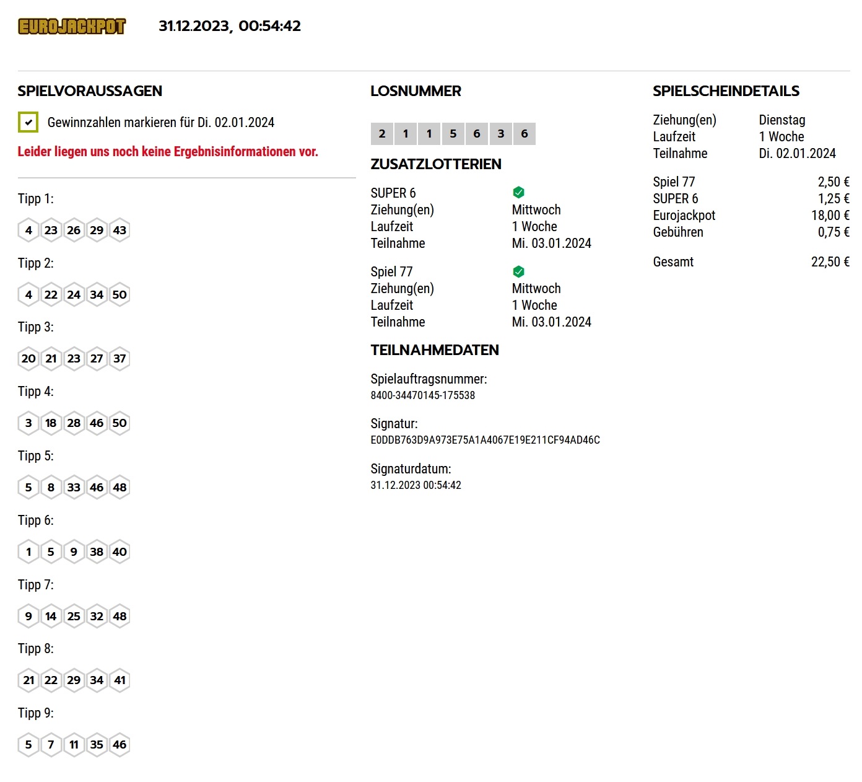
Task: Click Losnummer digit 3
Action: 501,134
